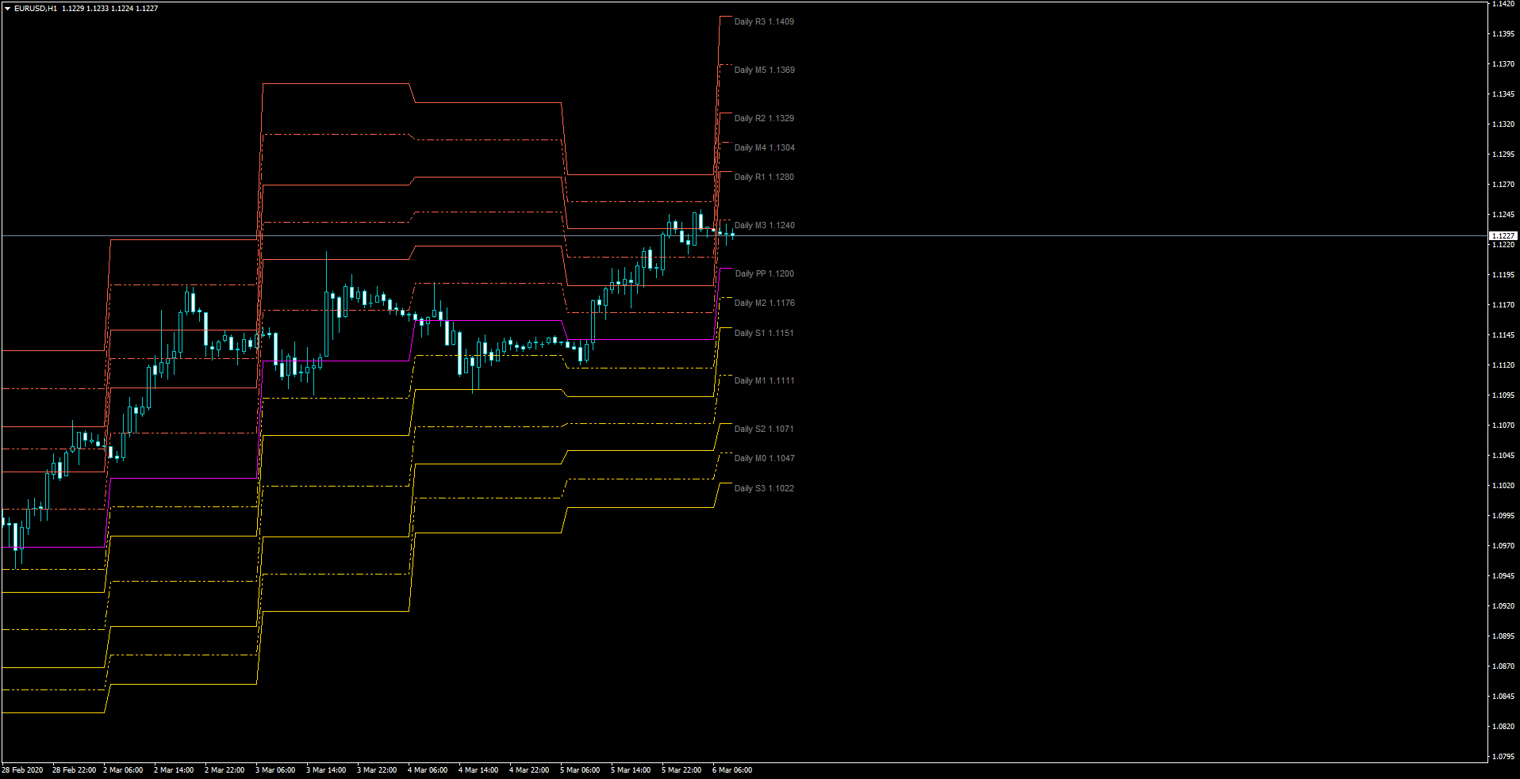Select the Daily M1 1.1111 label

click(x=764, y=380)
